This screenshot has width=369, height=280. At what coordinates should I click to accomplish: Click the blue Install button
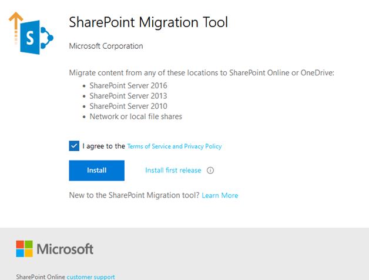[97, 171]
